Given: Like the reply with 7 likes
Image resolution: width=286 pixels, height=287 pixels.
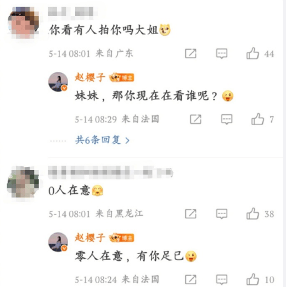Looking at the screenshot, I should pyautogui.click(x=257, y=119).
